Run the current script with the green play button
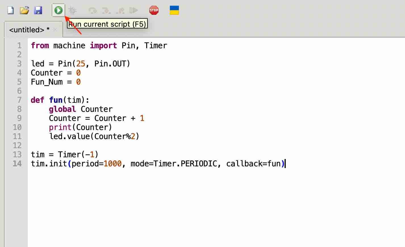The image size is (405, 247). coord(59,11)
